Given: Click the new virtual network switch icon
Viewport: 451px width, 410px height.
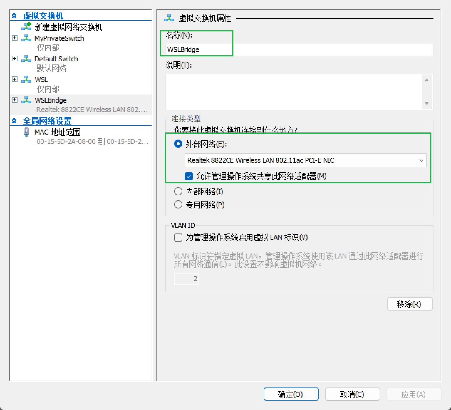Looking at the screenshot, I should point(26,27).
